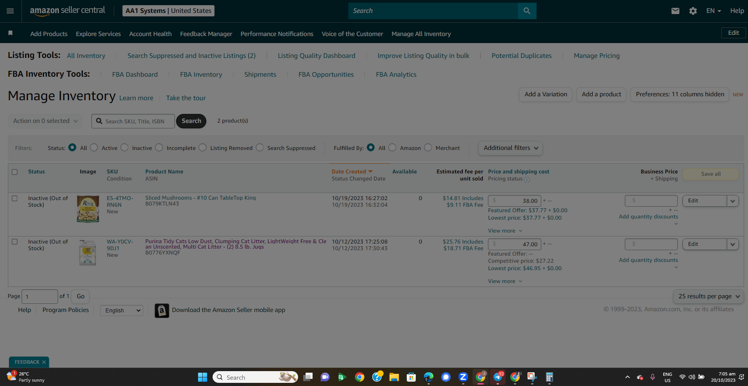This screenshot has height=386, width=748.
Task: Select the Inactive status radio button
Action: 124,148
